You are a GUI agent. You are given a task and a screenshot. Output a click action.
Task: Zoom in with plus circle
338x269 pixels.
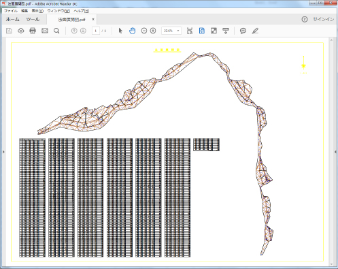(153, 31)
